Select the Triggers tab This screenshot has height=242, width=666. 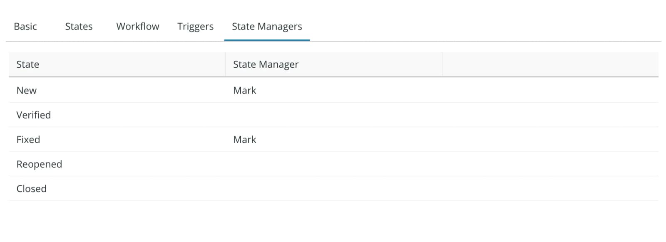coord(195,27)
